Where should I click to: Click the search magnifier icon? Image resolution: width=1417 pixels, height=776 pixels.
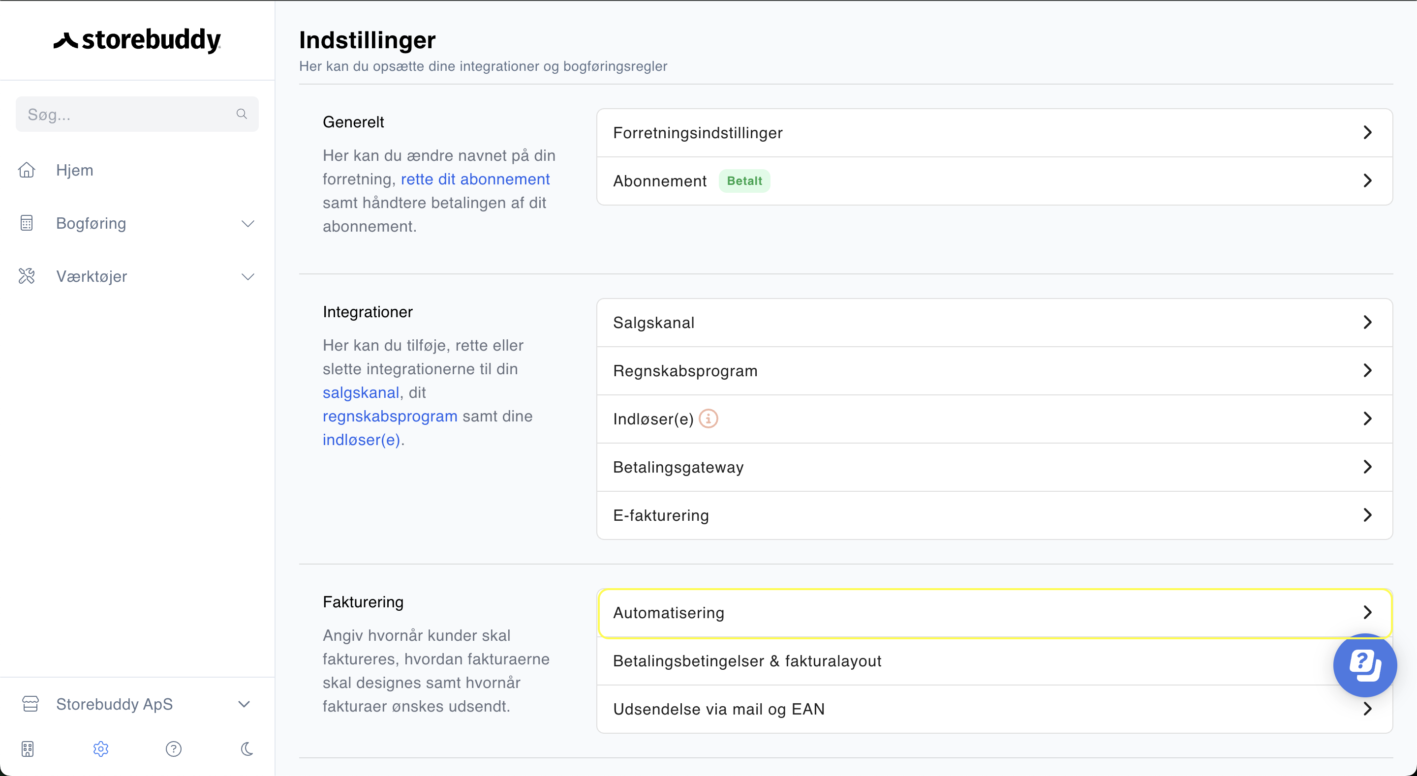click(242, 114)
